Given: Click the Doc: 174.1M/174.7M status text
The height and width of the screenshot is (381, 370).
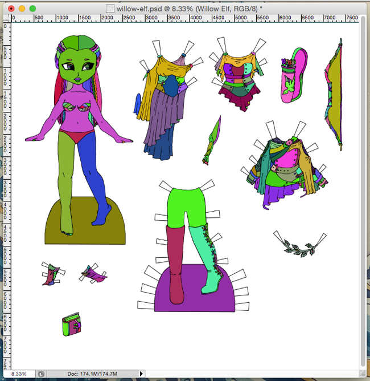Looking at the screenshot, I should 92,374.
